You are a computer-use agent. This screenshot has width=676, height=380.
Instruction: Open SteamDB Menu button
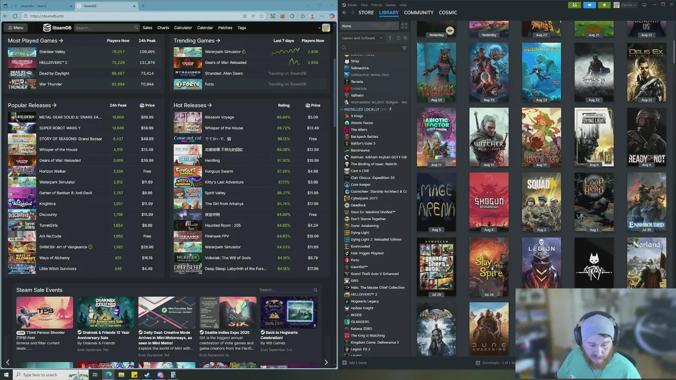(15, 27)
